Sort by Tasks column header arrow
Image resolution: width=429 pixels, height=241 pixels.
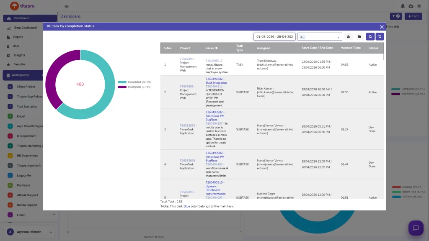tap(217, 48)
